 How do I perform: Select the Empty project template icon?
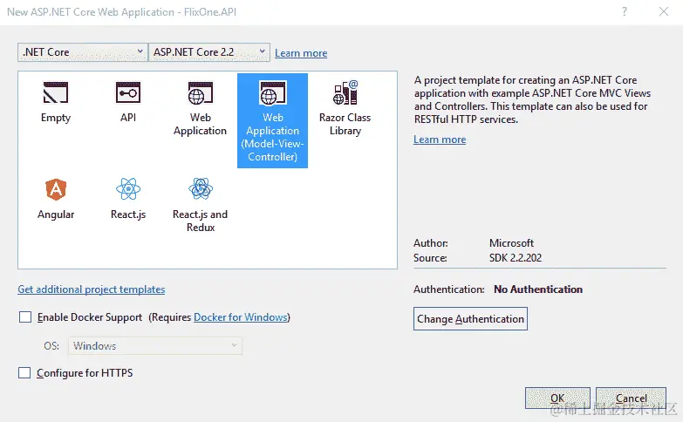[55, 92]
